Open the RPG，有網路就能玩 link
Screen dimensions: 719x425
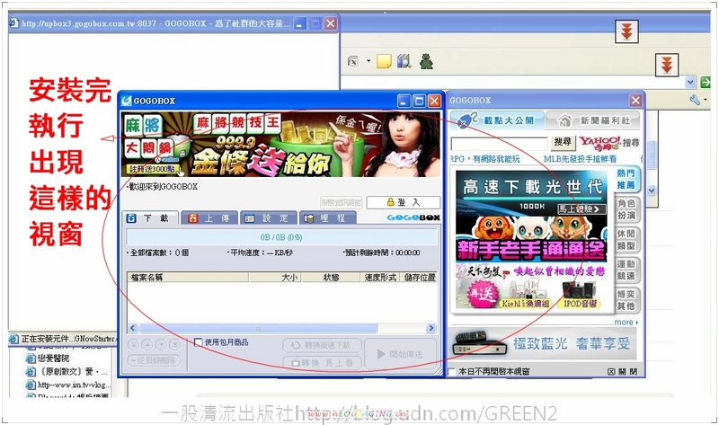pyautogui.click(x=484, y=159)
